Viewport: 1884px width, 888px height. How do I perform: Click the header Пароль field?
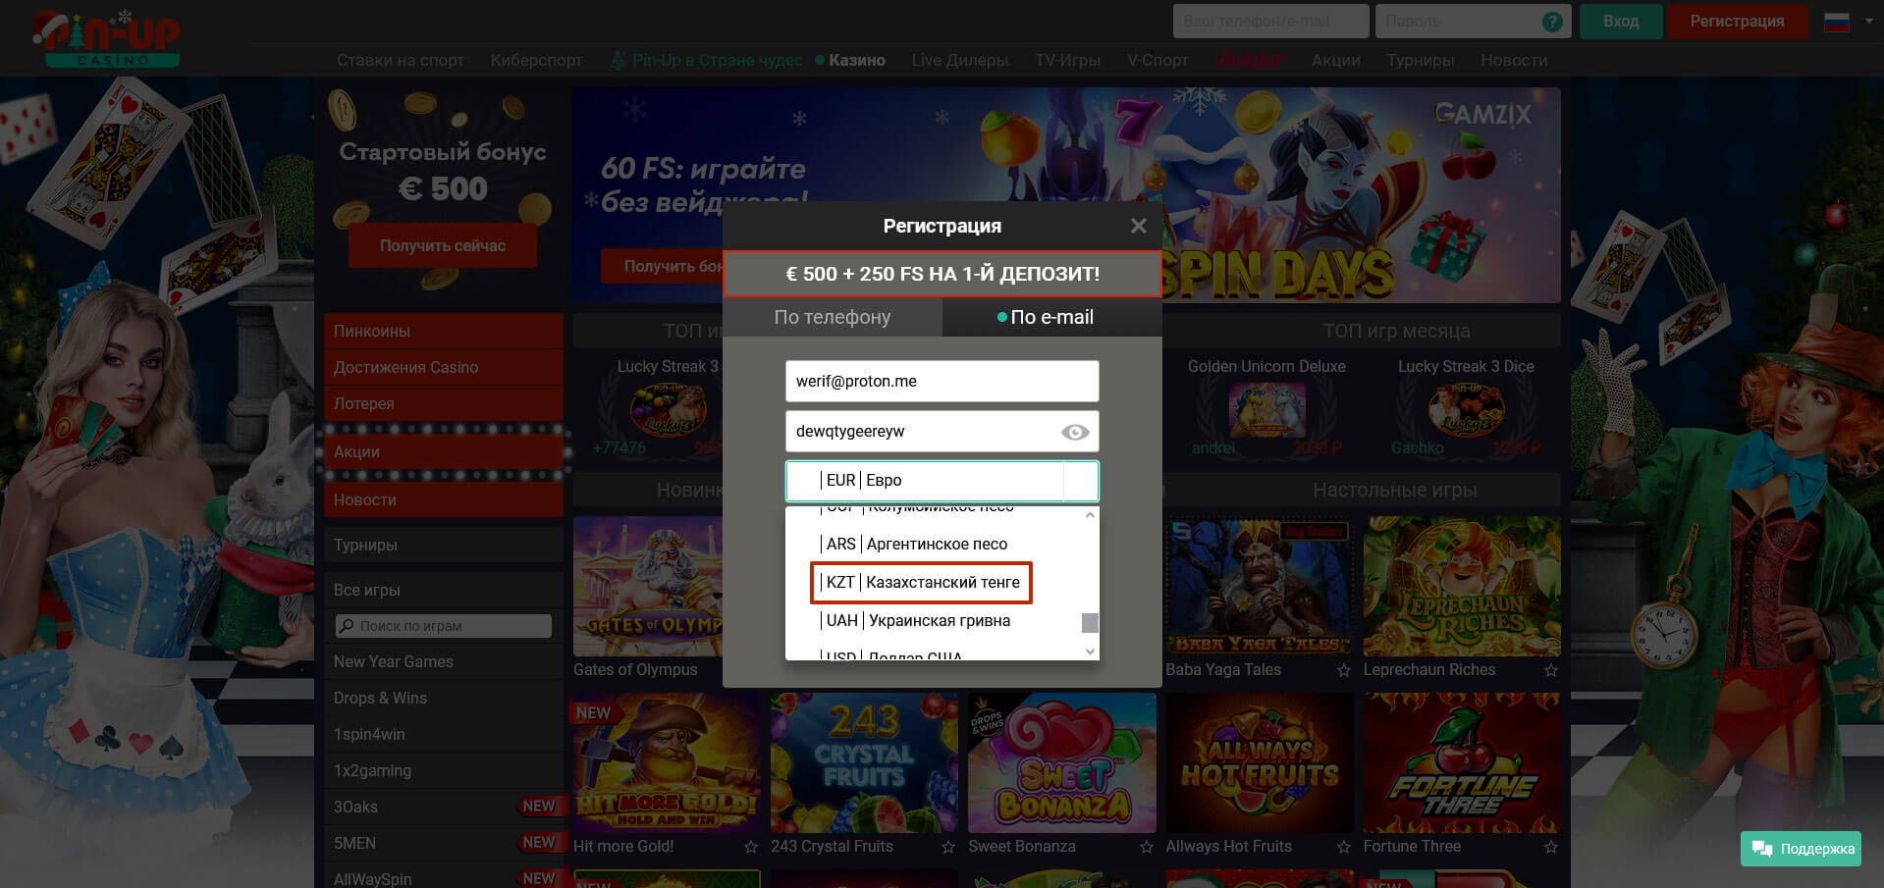1473,21
